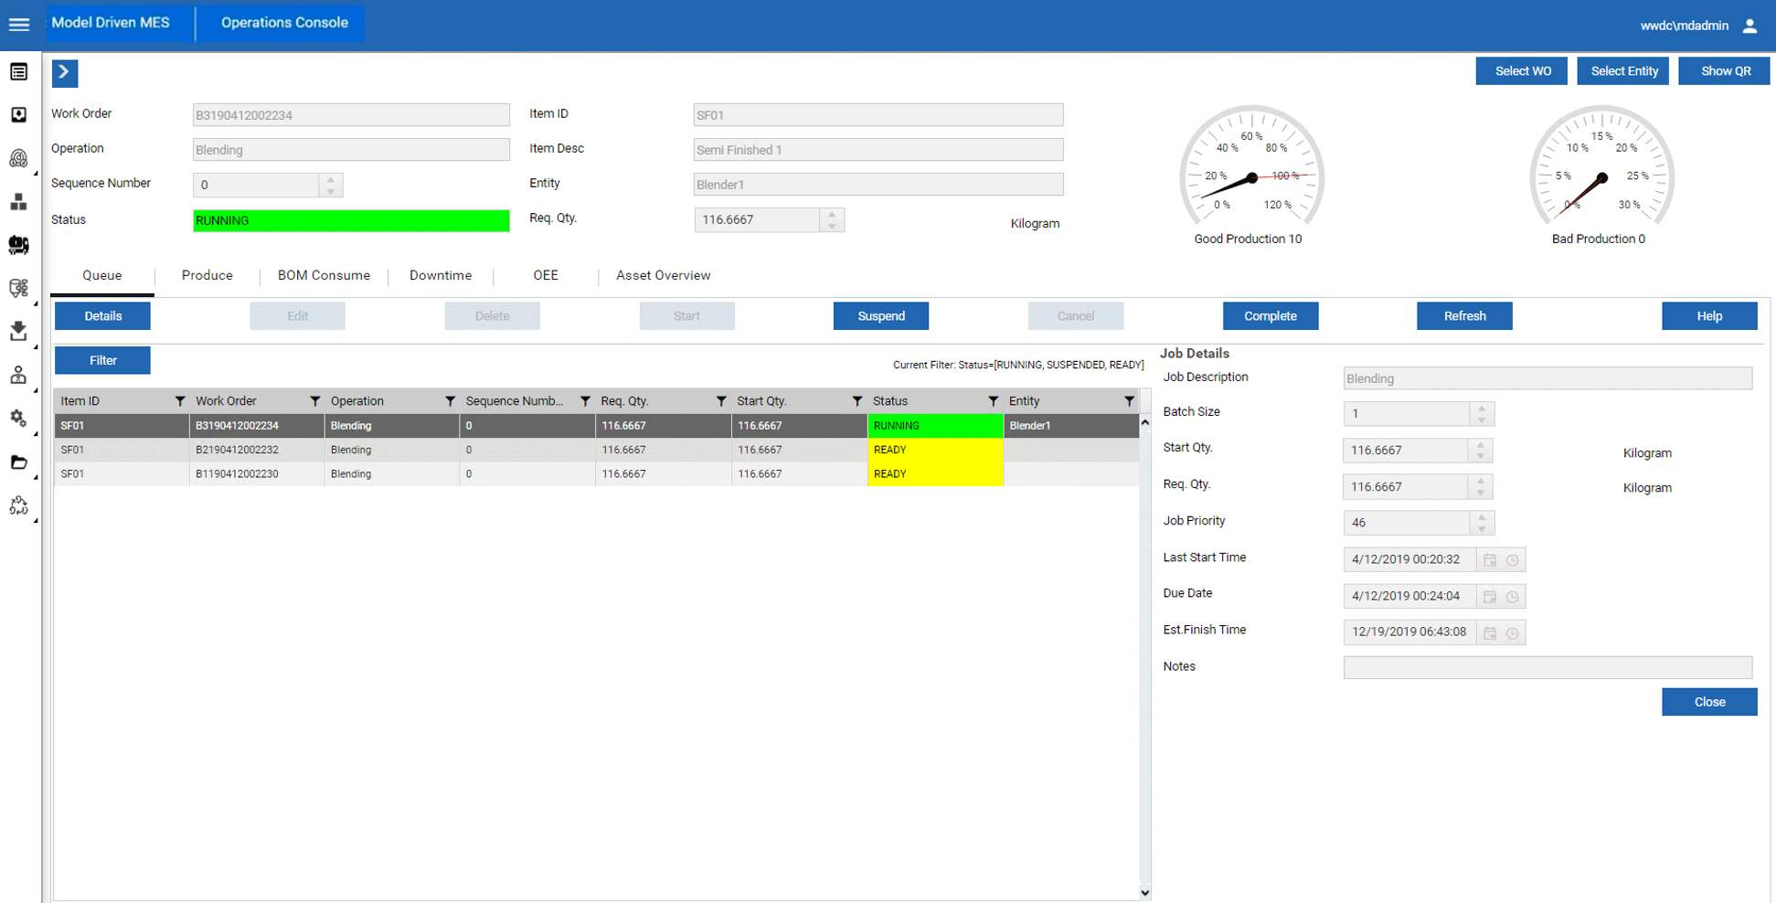Collapse the panel using the blue arrow chevron

[63, 71]
